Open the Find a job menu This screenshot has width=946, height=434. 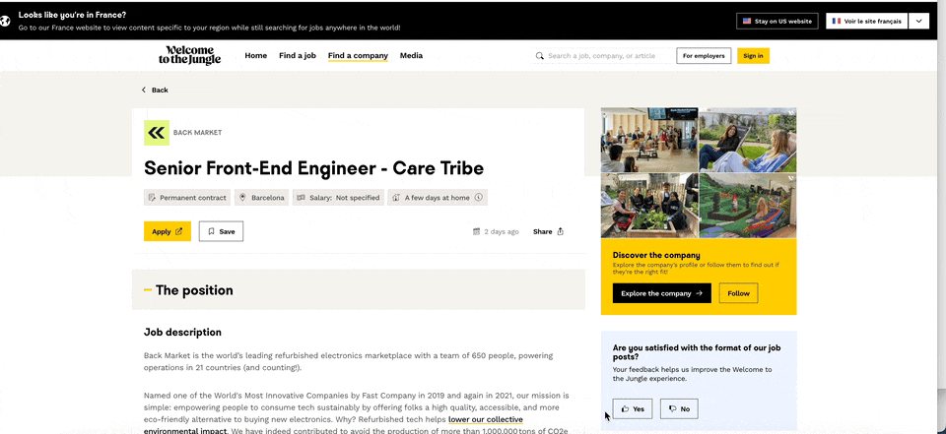point(297,56)
